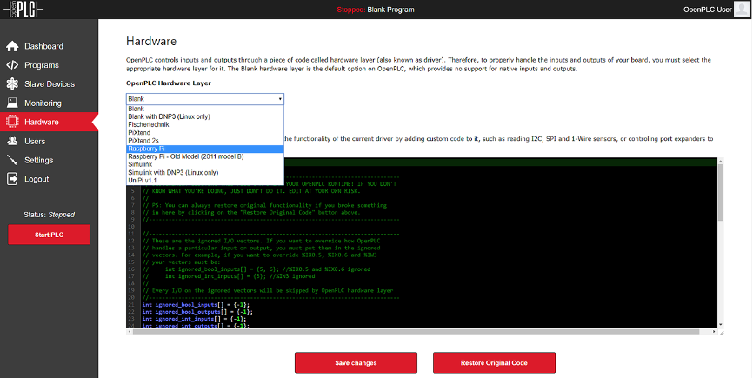This screenshot has height=378, width=753.
Task: Click the Settings wrench icon
Action: tap(12, 160)
